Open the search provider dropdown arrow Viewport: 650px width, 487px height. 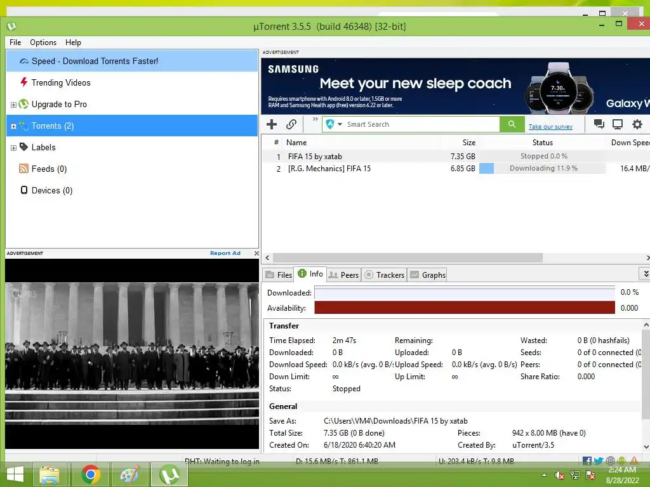[x=340, y=124]
